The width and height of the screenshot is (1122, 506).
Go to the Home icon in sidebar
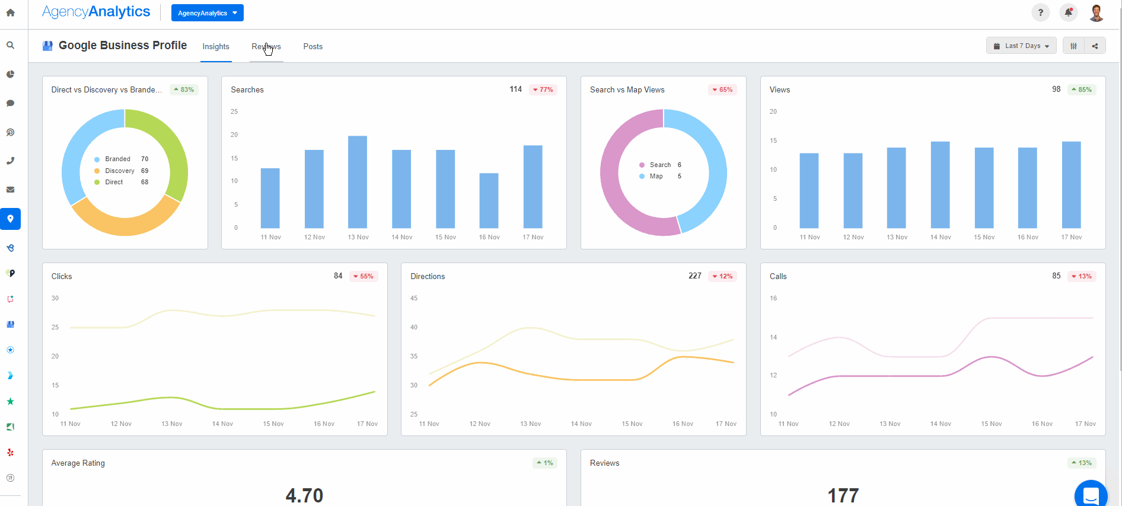tap(11, 12)
